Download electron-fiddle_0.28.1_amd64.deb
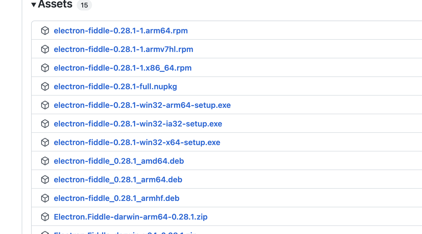 pyautogui.click(x=119, y=161)
